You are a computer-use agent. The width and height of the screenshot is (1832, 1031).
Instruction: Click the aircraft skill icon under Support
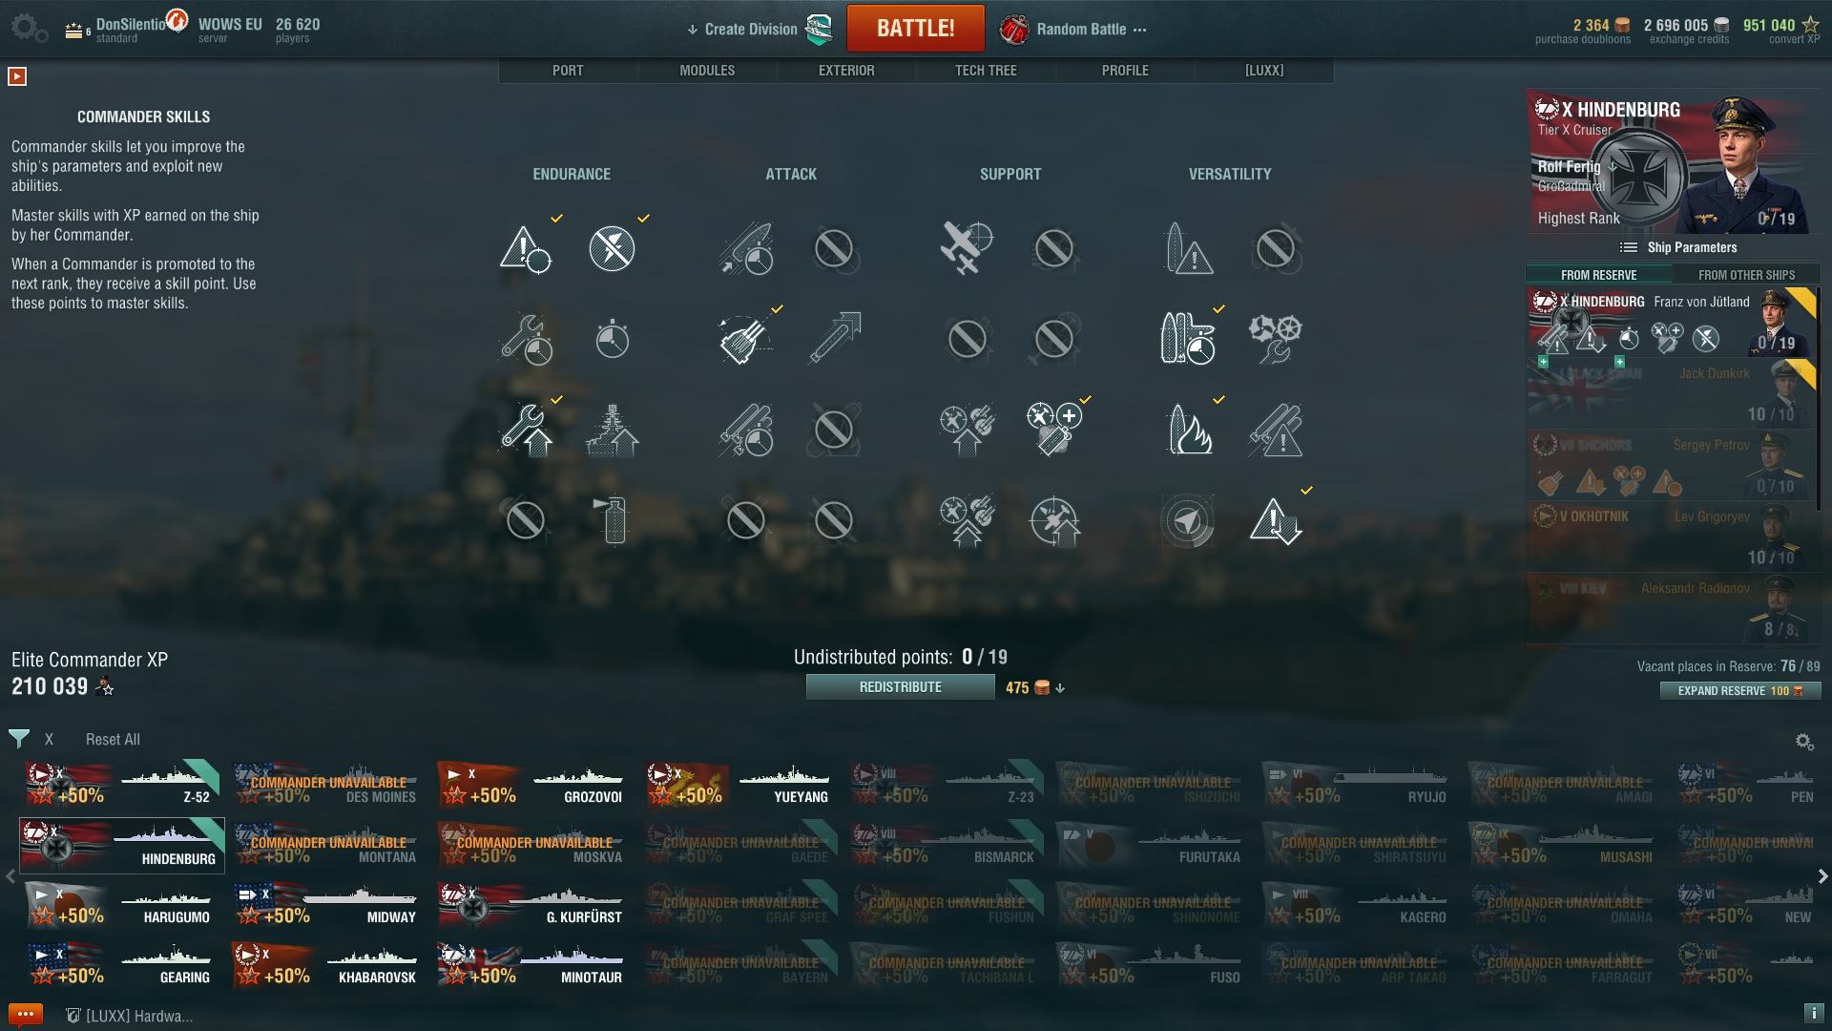click(x=967, y=248)
